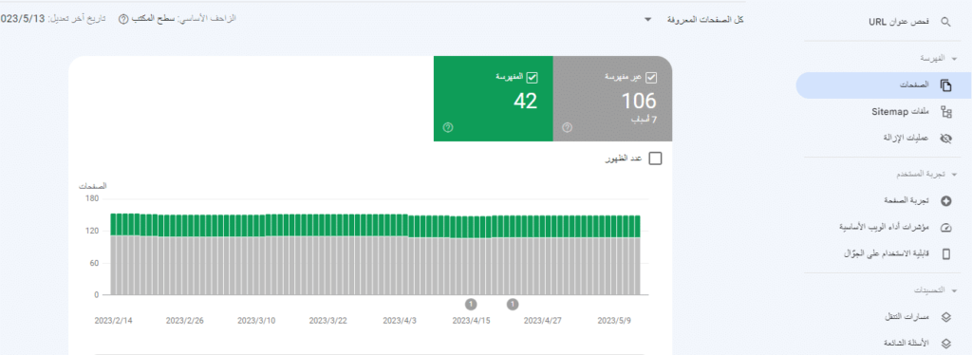Click help icon in green indexed card
972x355 pixels.
(x=448, y=127)
